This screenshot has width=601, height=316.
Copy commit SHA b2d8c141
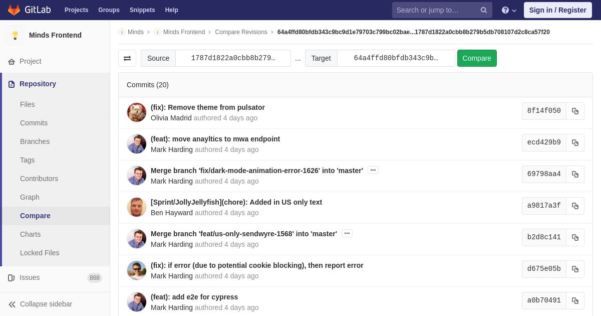click(x=575, y=237)
